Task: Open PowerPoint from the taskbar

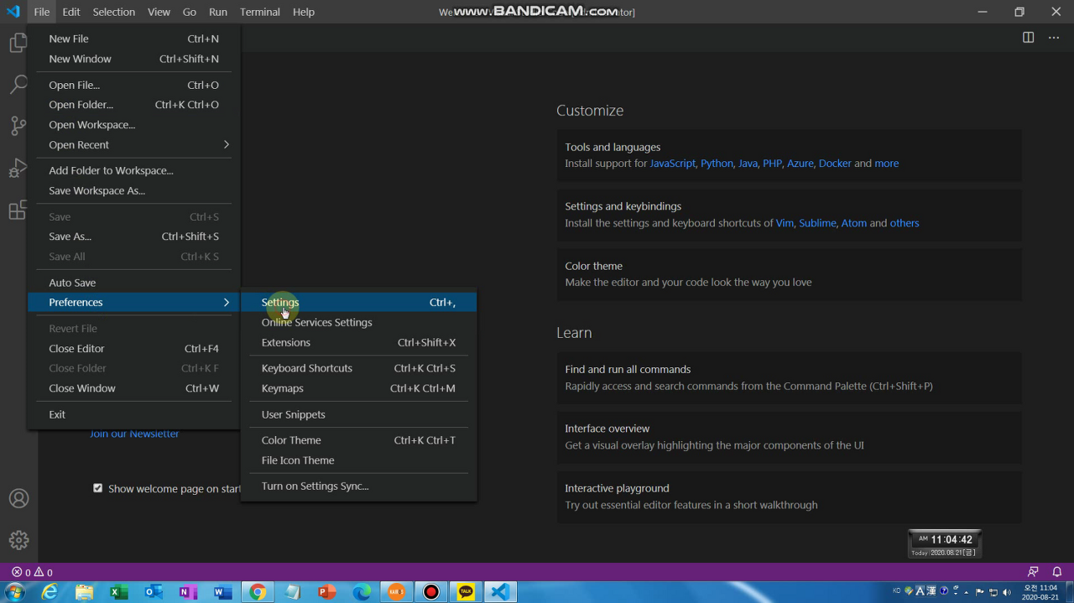Action: click(x=326, y=592)
